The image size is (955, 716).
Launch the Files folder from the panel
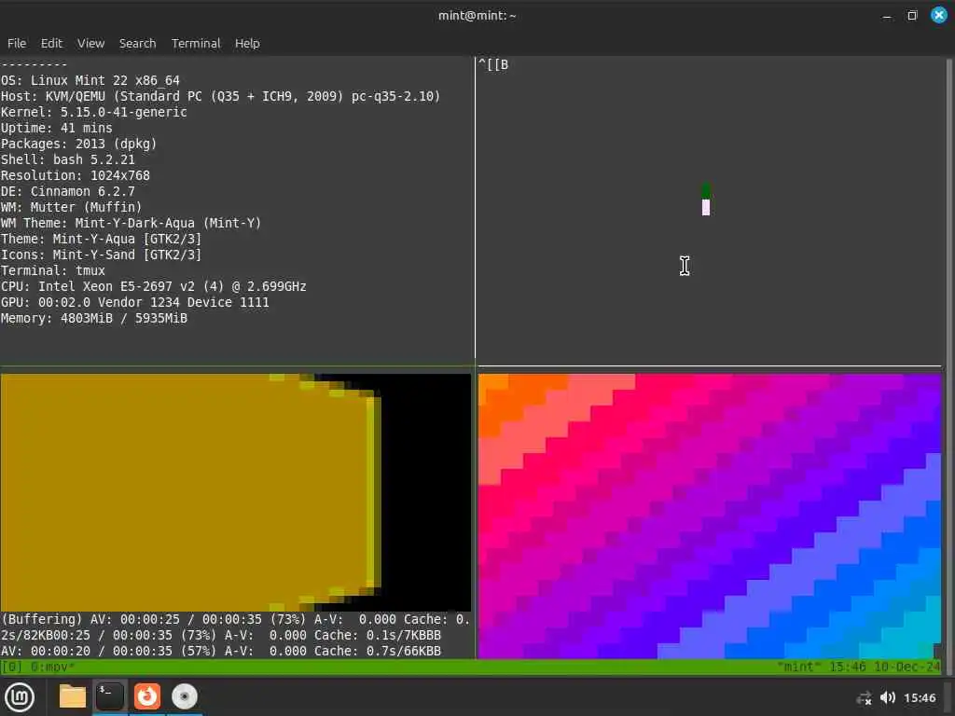pyautogui.click(x=73, y=696)
